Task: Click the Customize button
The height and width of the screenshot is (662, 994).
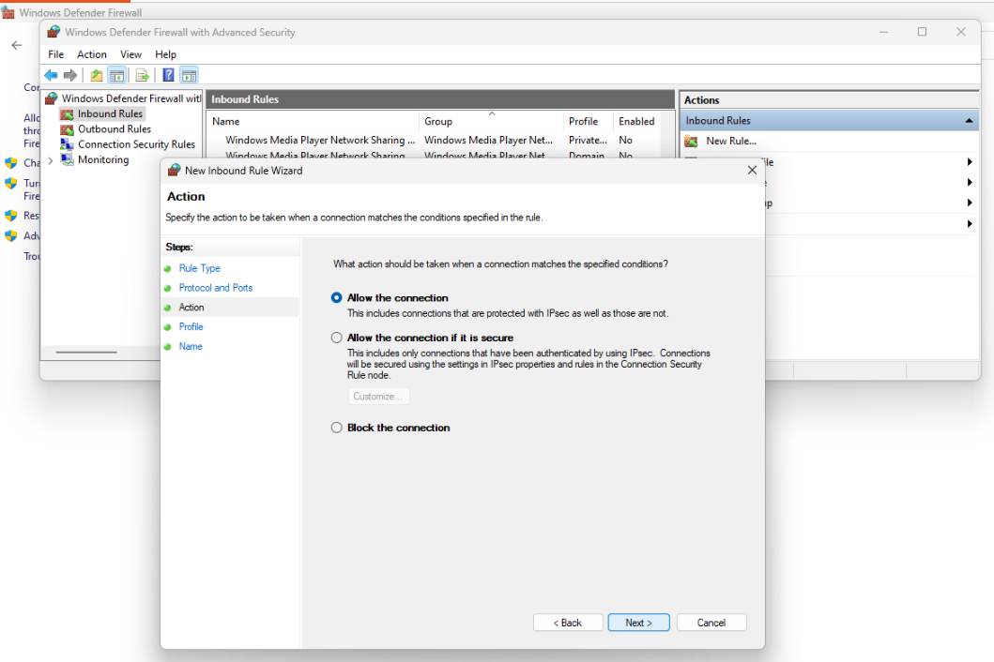Action: 378,397
